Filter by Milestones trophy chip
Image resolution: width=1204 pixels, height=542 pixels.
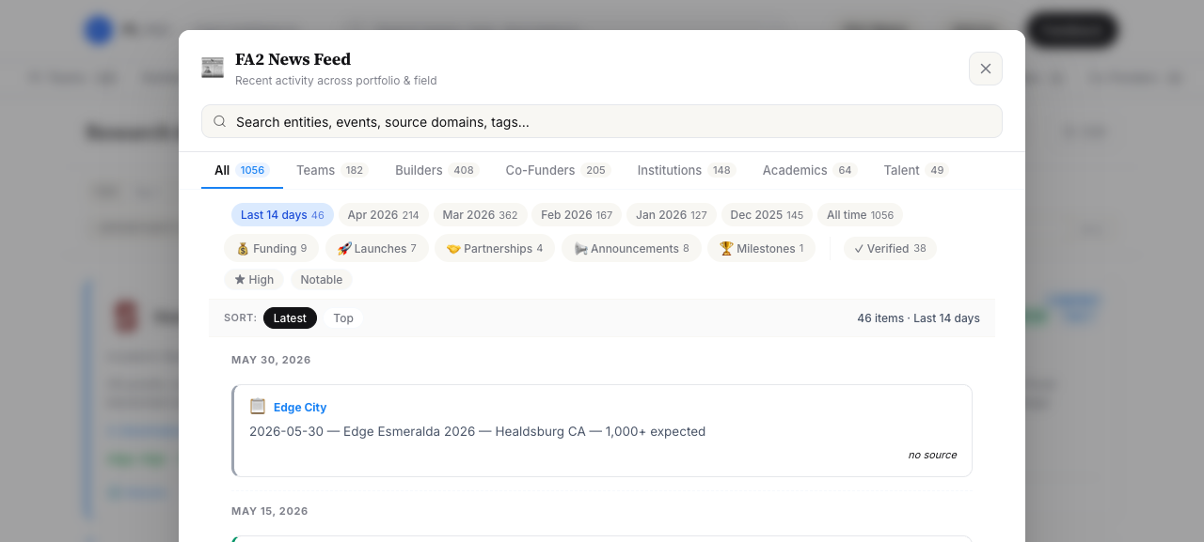[x=762, y=248]
